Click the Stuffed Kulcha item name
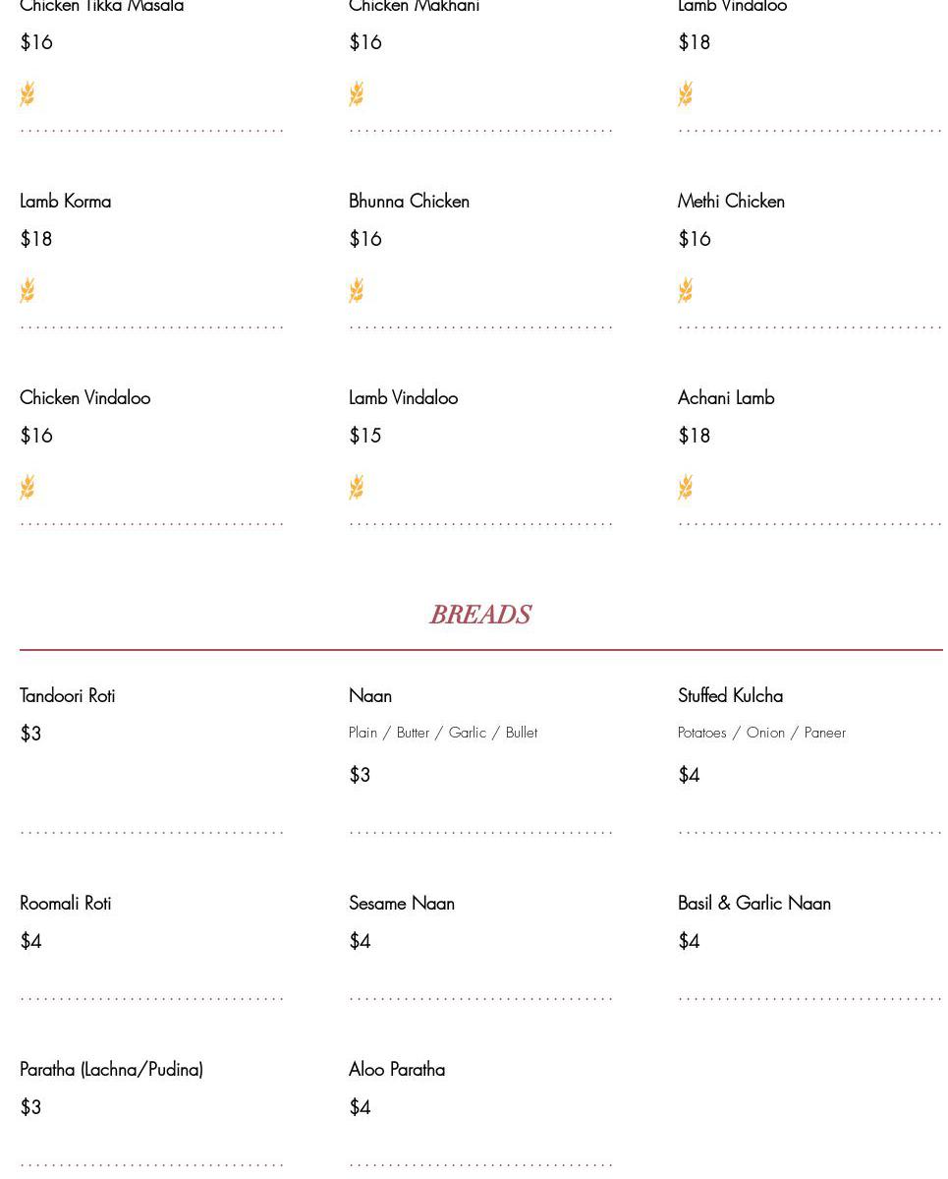The image size is (948, 1179). point(730,696)
